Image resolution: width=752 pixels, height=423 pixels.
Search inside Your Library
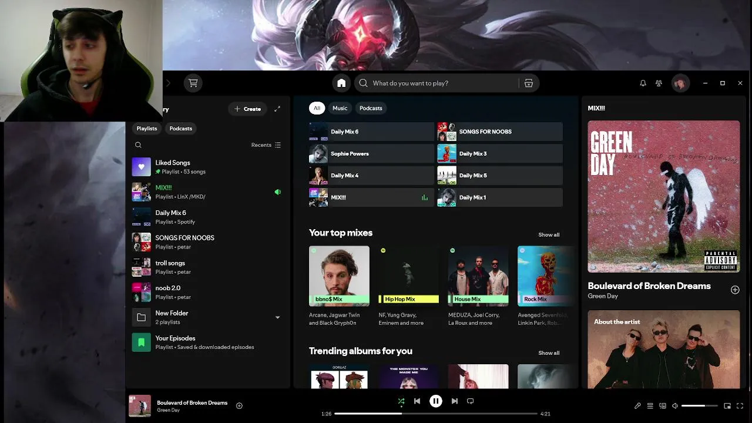[x=138, y=145]
